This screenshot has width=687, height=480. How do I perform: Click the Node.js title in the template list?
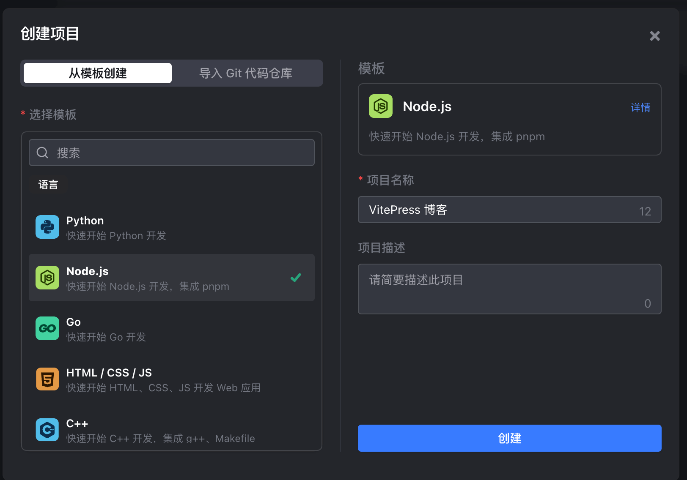tap(88, 271)
